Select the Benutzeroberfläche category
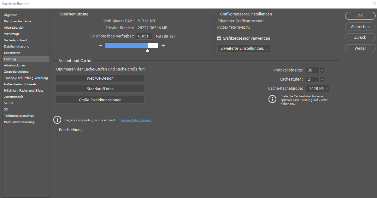Image resolution: width=377 pixels, height=198 pixels. coord(26,21)
